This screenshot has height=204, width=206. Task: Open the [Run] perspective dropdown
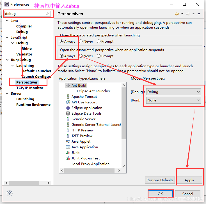[173, 100]
